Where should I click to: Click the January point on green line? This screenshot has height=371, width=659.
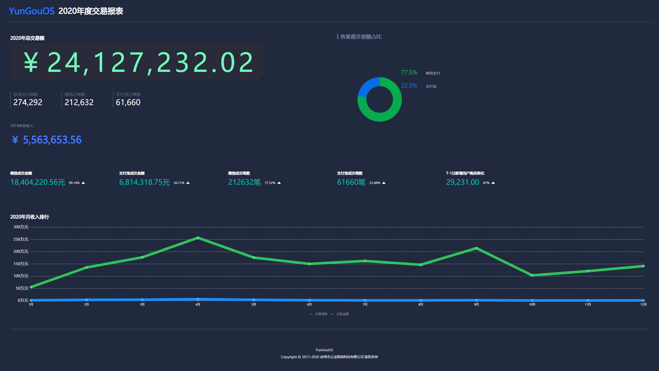(31, 287)
